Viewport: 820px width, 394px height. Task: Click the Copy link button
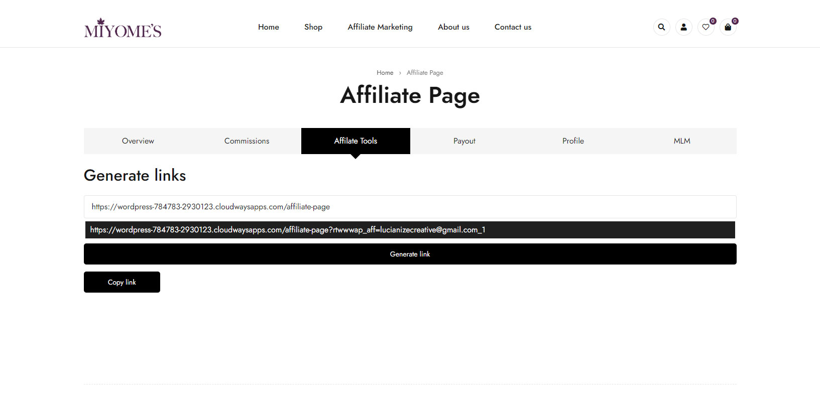pyautogui.click(x=122, y=282)
